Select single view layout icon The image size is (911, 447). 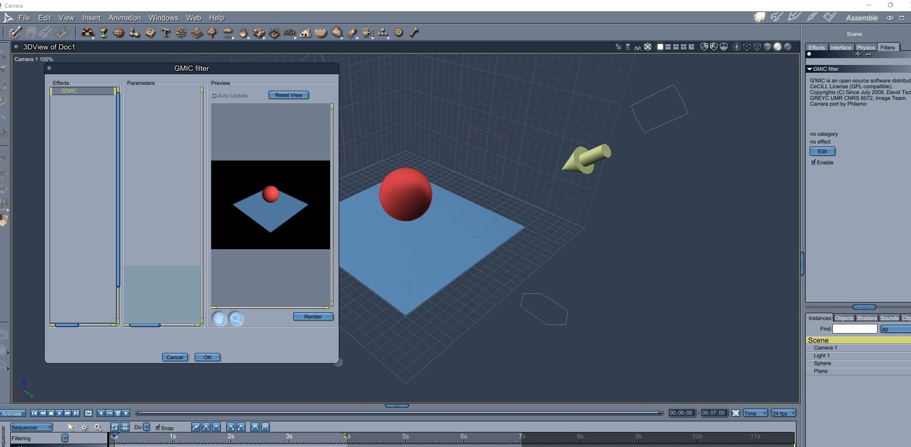click(x=660, y=47)
